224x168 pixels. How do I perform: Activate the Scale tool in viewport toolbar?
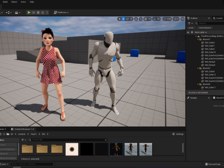tap(131, 19)
